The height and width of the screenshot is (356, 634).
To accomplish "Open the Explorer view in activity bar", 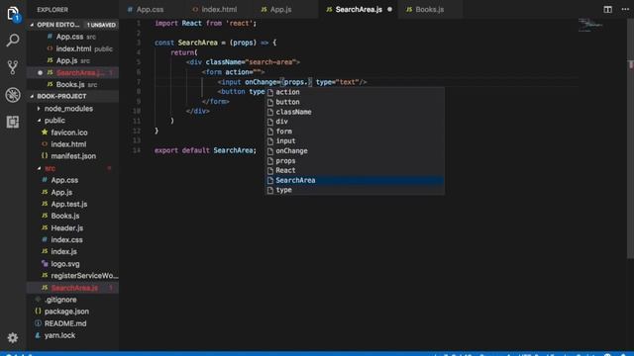I will tap(13, 14).
